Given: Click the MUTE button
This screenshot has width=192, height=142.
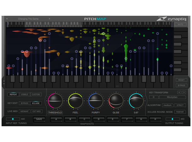Looking at the screenshot, I should pos(180,24).
